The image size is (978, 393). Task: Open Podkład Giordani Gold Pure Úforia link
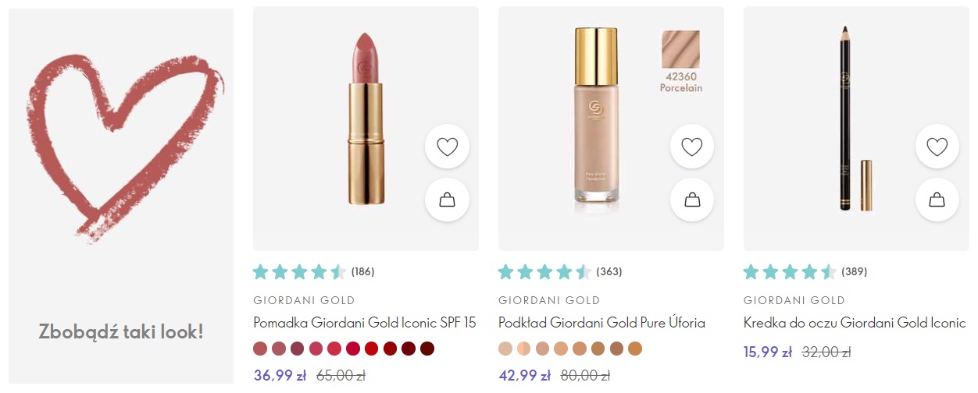(x=601, y=323)
